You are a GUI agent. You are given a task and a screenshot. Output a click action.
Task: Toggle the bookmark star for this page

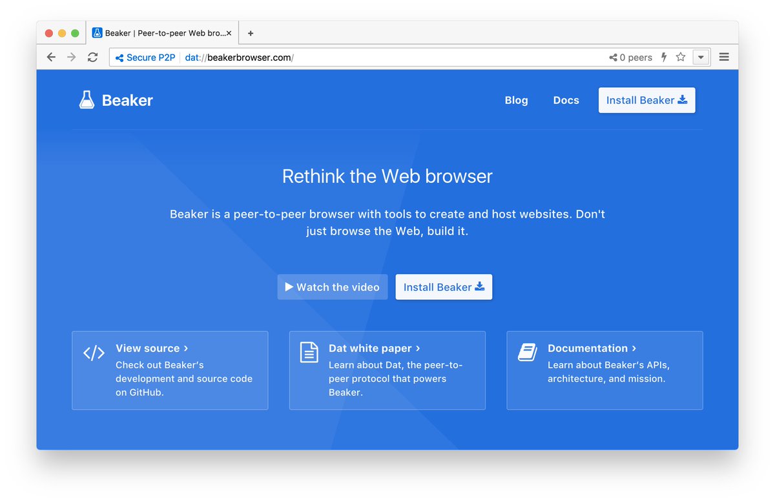click(x=681, y=57)
